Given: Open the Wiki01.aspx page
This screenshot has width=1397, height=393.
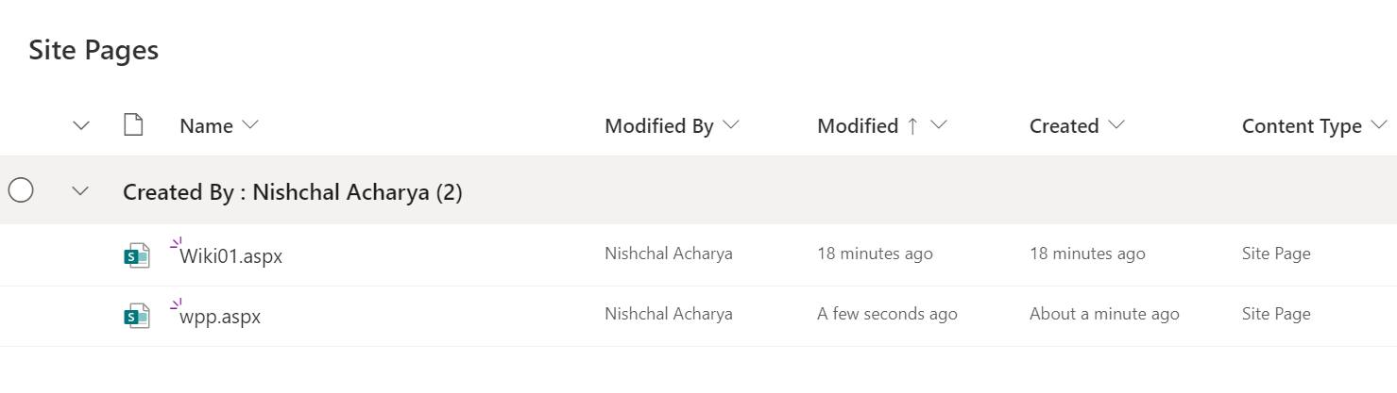Looking at the screenshot, I should coord(231,256).
